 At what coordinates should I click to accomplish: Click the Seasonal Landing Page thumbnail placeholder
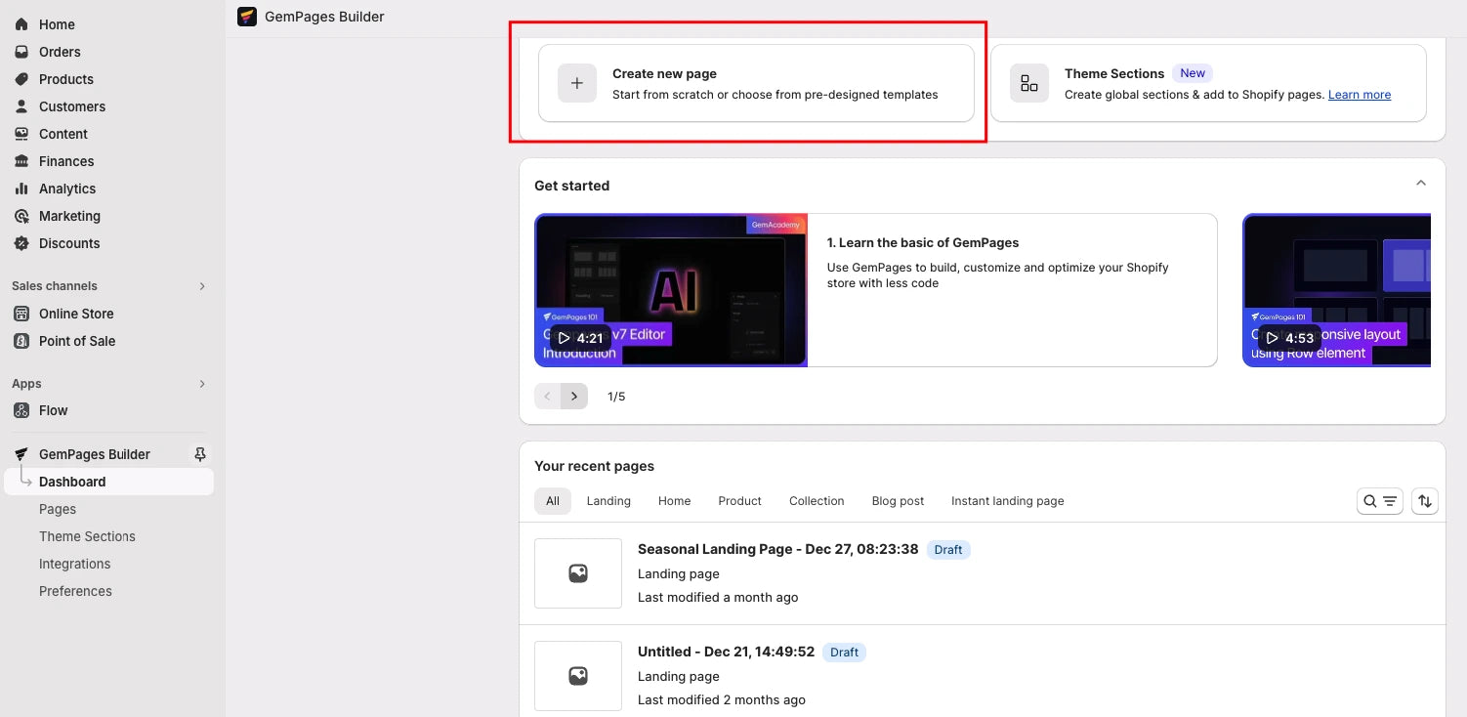pyautogui.click(x=578, y=573)
